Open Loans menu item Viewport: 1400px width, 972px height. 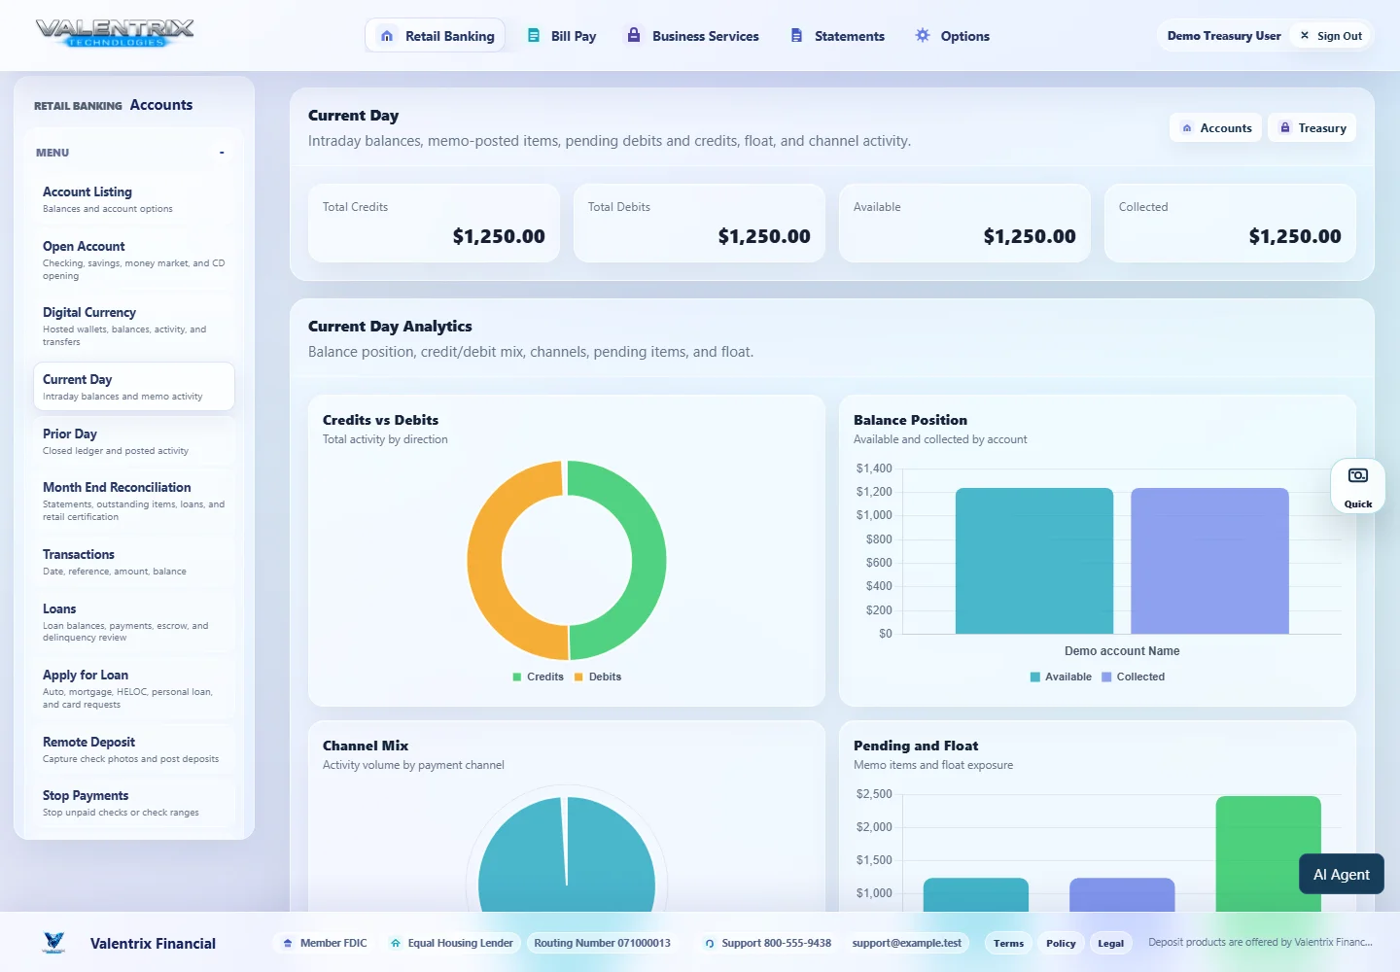coord(134,622)
